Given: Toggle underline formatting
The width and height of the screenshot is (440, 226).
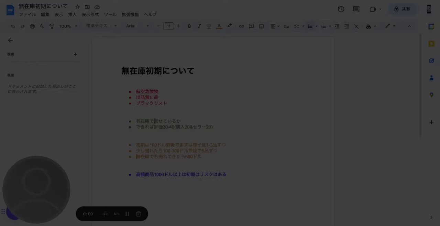Looking at the screenshot, I should click(x=209, y=26).
